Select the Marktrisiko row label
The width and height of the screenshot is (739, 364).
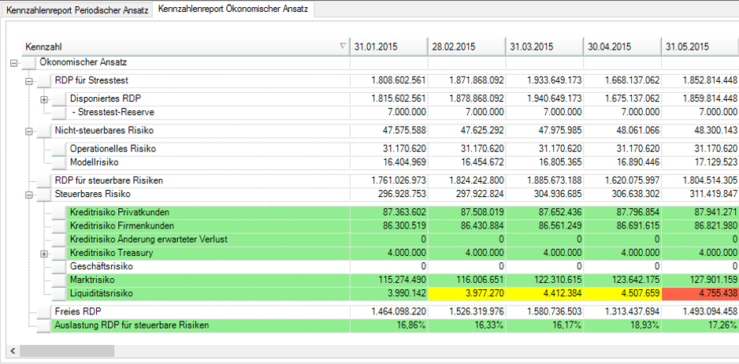[92, 280]
